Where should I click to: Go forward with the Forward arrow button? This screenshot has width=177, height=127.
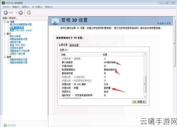tap(21, 12)
